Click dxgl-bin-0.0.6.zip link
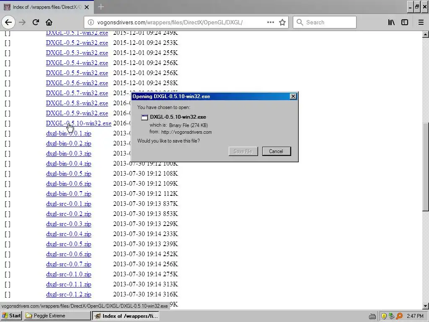This screenshot has width=429, height=322. [x=69, y=184]
